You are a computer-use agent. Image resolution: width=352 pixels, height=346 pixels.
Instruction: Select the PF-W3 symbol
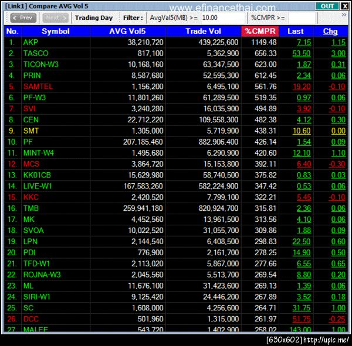[x=35, y=98]
